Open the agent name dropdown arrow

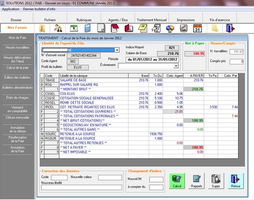coord(117,50)
